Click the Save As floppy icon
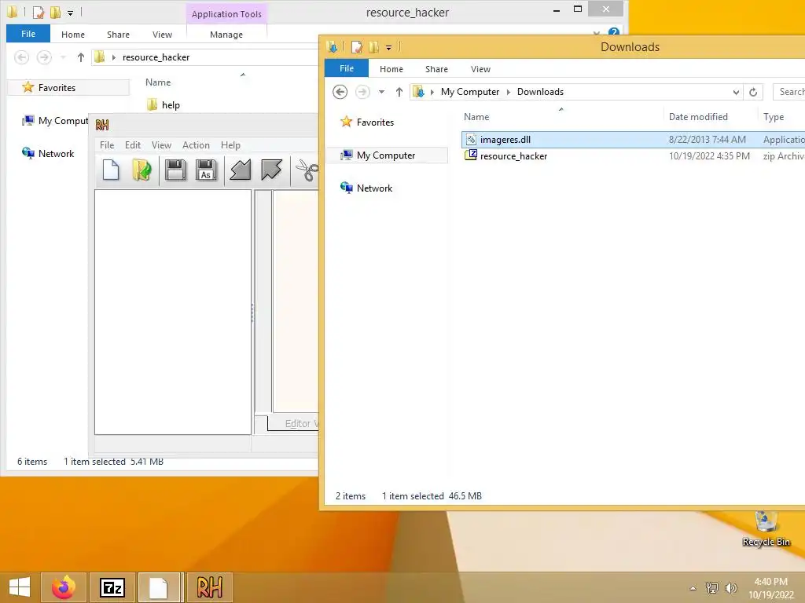The image size is (805, 603). (x=206, y=170)
